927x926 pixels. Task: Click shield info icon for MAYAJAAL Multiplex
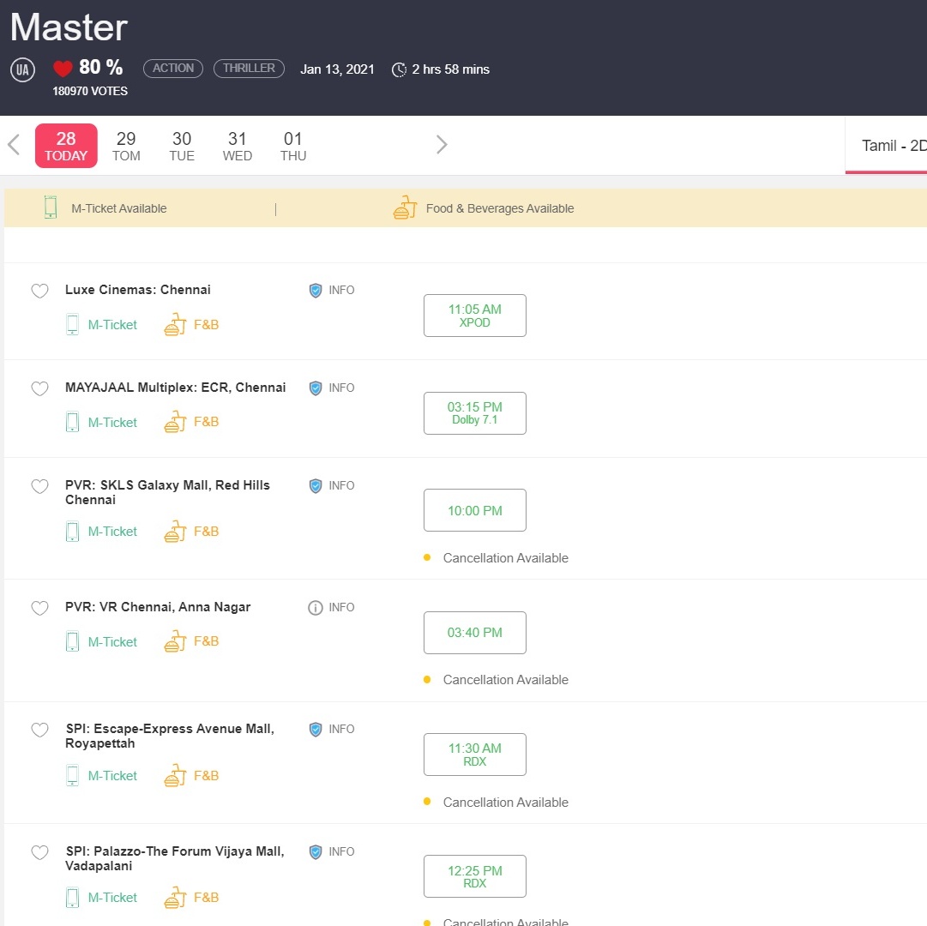316,388
